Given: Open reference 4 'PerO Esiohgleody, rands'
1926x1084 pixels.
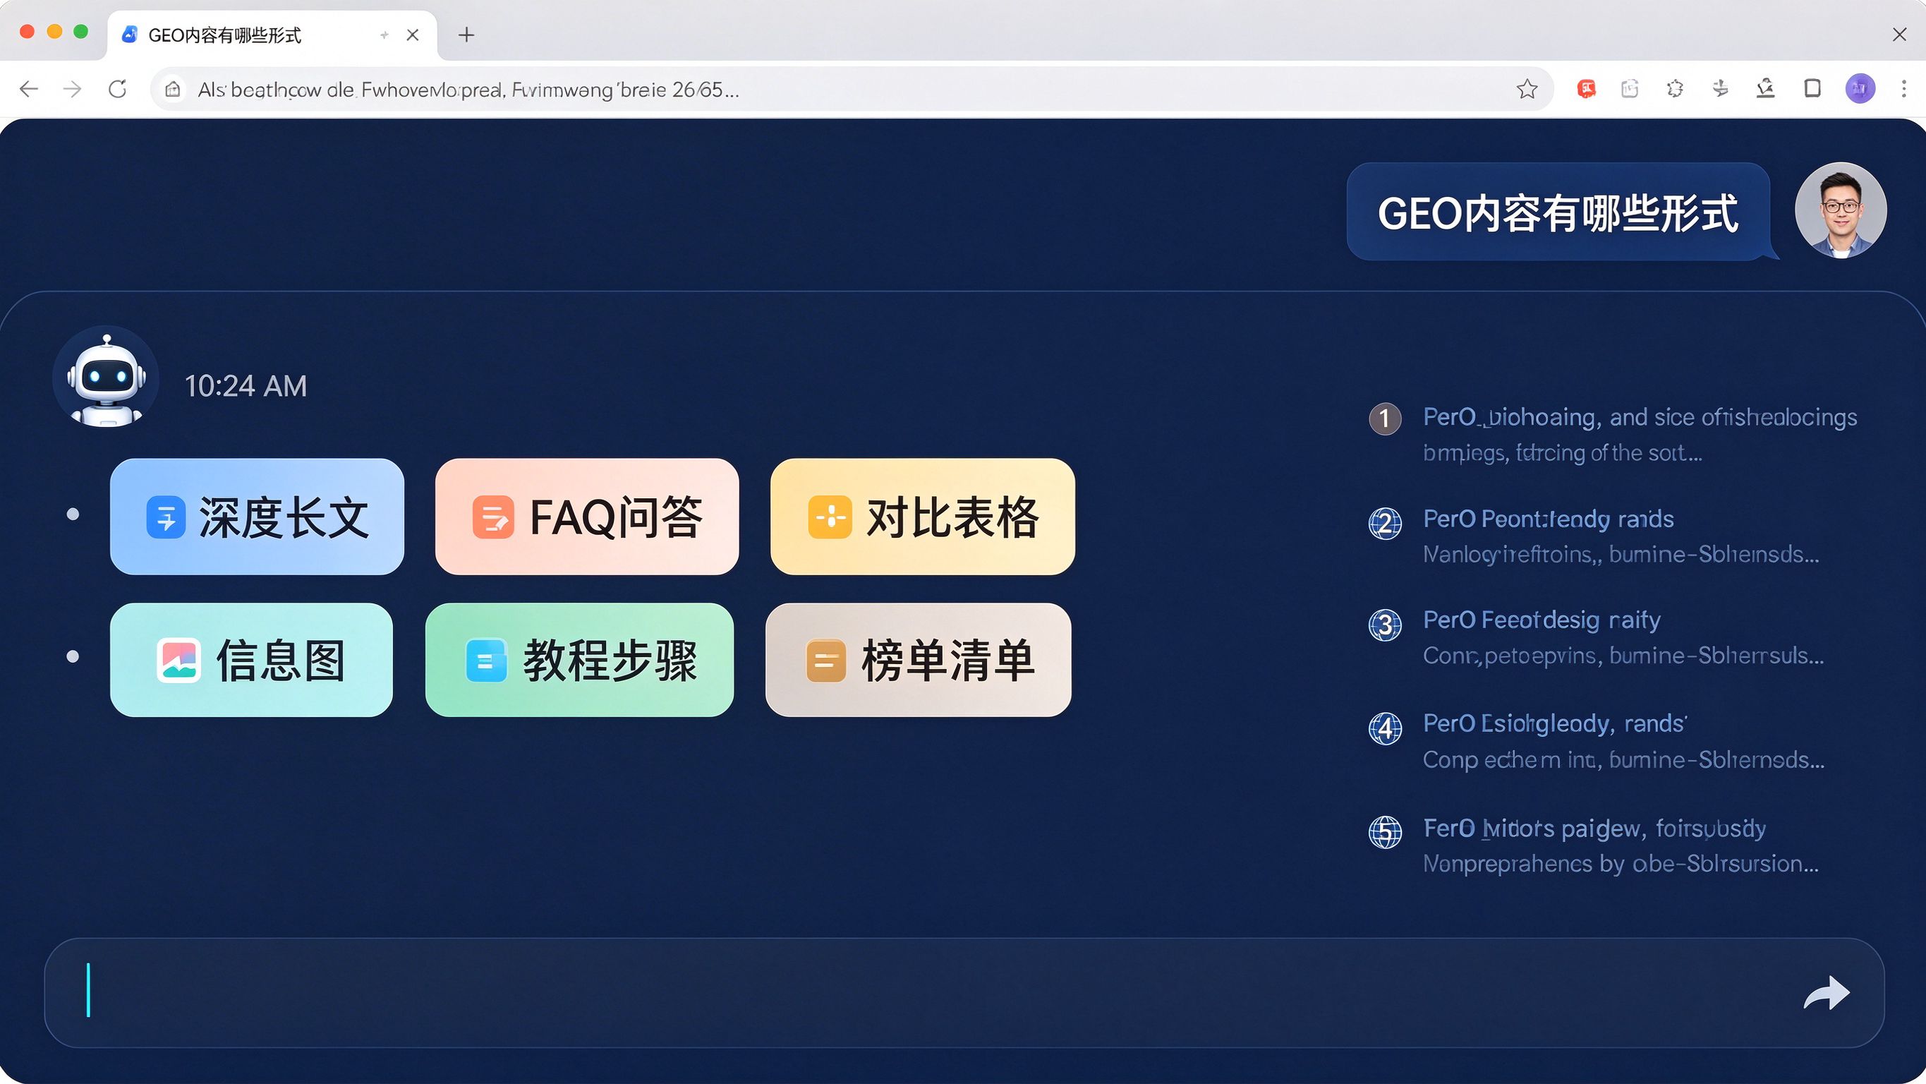Looking at the screenshot, I should coord(1555,723).
